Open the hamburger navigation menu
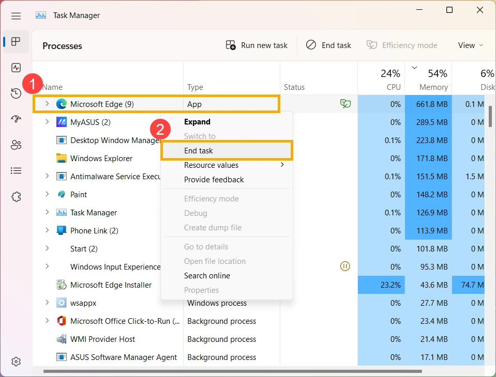This screenshot has width=496, height=377. (x=16, y=16)
